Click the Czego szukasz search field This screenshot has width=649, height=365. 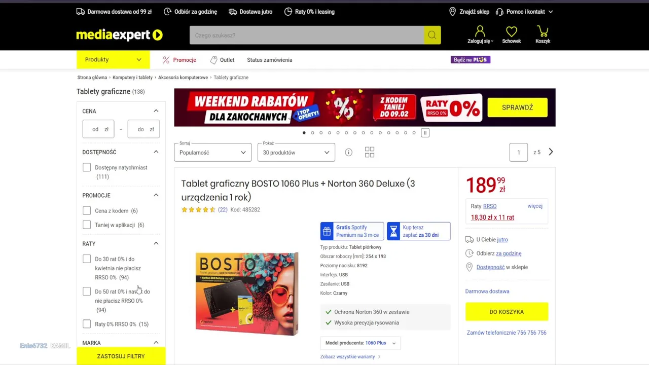point(307,35)
